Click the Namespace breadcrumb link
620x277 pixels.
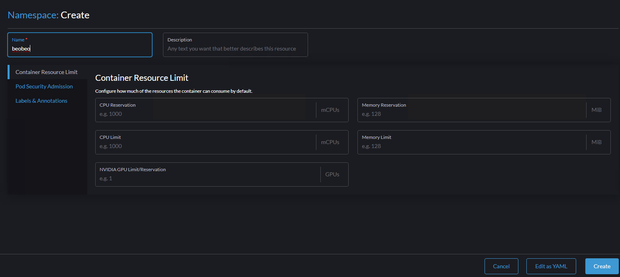point(33,15)
